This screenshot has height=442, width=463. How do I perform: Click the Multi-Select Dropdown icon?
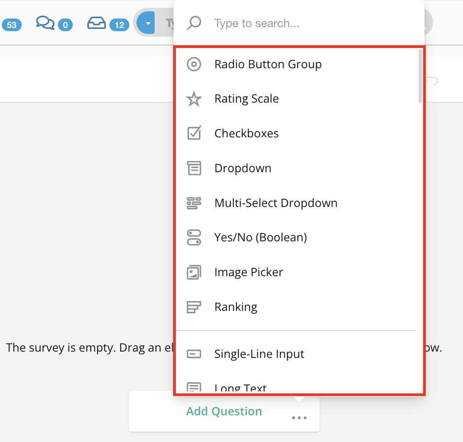(194, 203)
